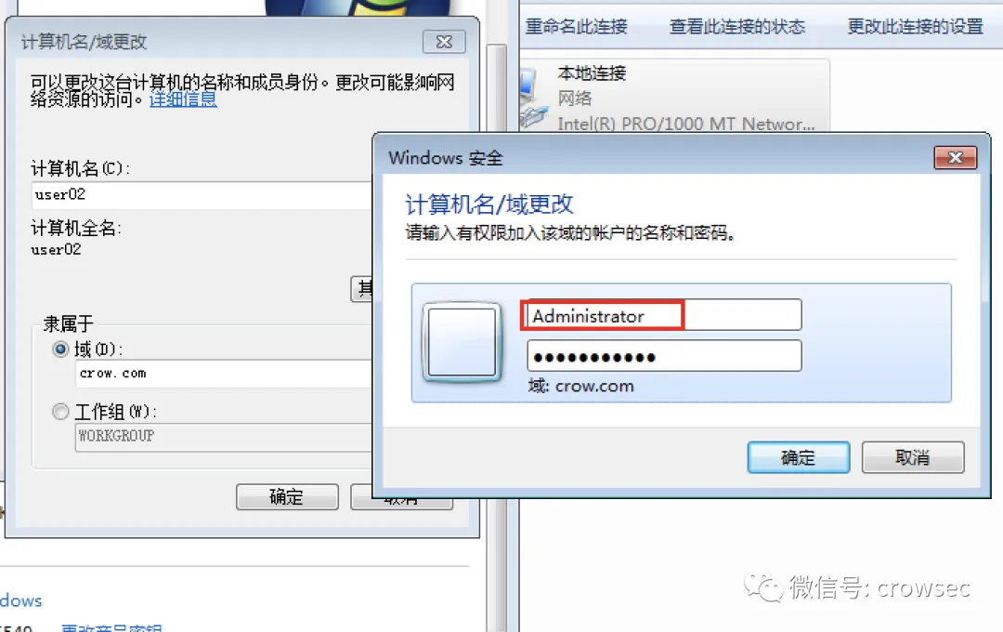Click 取消 in the Windows Security dialog
1003x632 pixels.
click(913, 457)
